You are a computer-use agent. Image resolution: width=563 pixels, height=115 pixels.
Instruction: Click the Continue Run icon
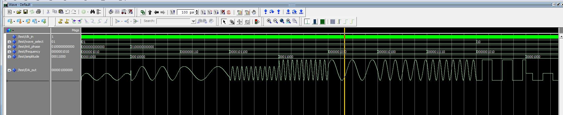tap(210, 12)
